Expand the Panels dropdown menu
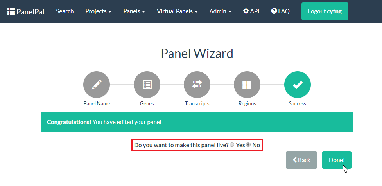 (134, 11)
